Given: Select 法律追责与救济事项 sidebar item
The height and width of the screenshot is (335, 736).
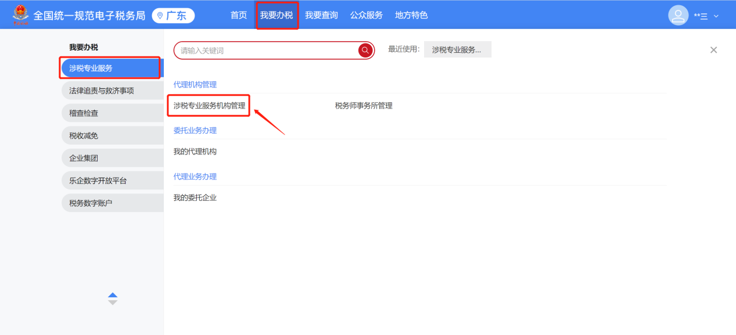Looking at the screenshot, I should click(113, 91).
